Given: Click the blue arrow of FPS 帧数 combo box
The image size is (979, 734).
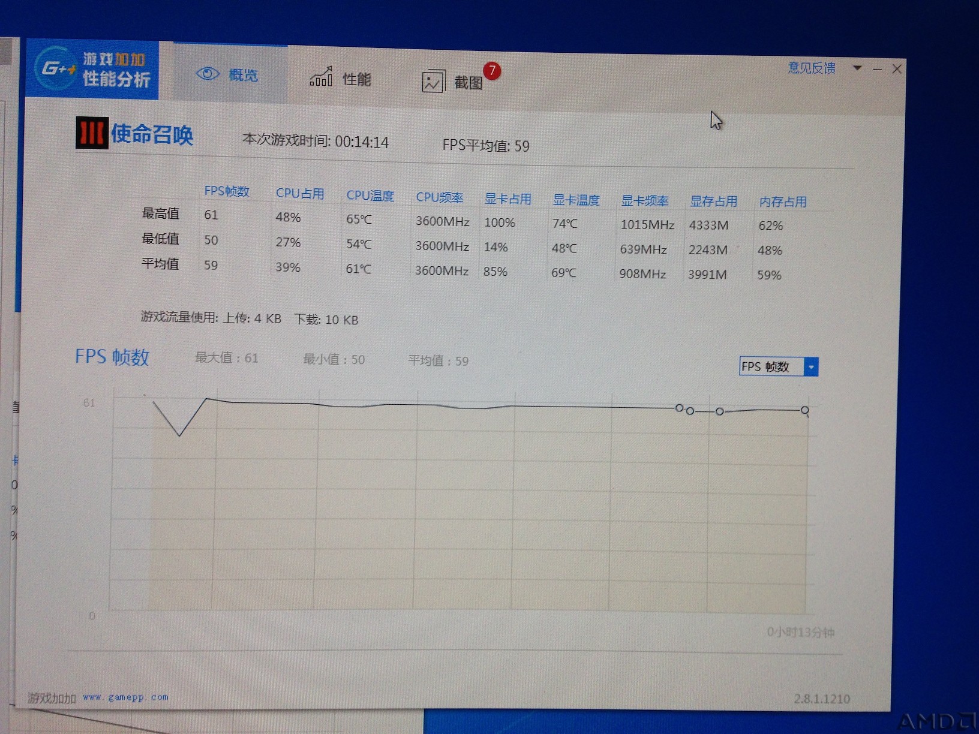Looking at the screenshot, I should coord(811,367).
